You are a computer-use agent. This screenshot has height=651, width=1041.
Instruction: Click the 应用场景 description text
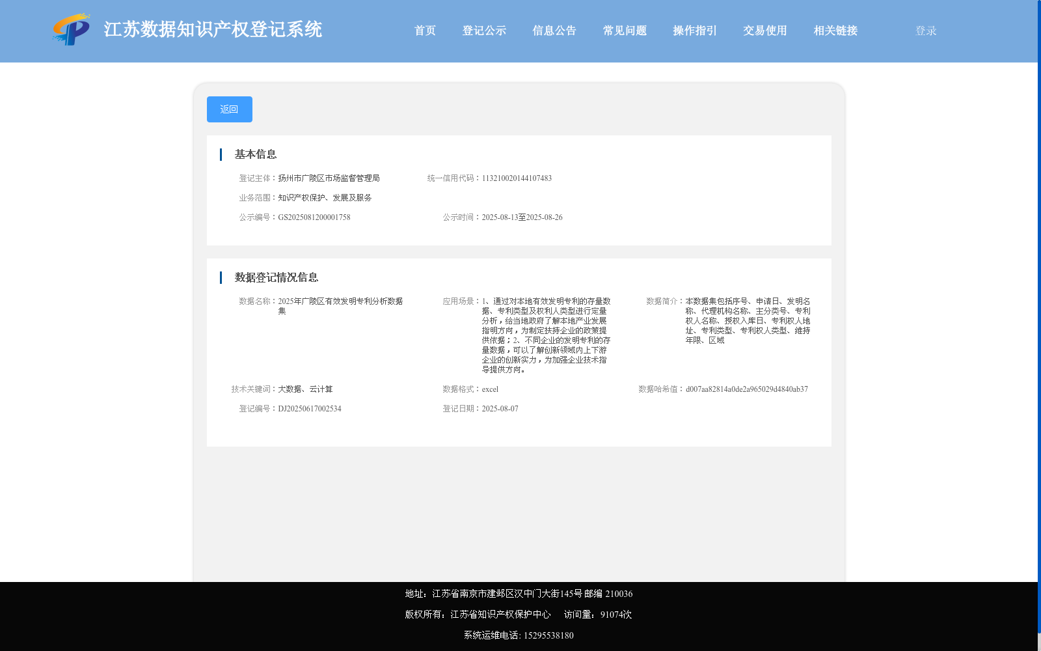(x=546, y=335)
